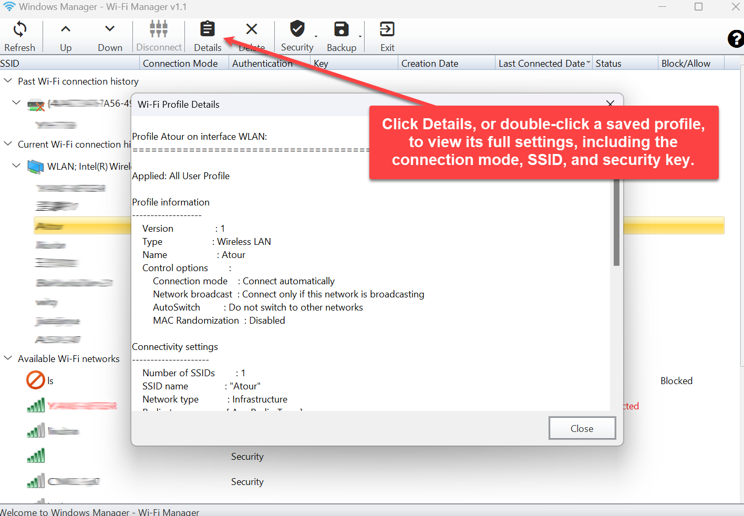
Task: Click the 'Wireless LAN' type value
Action: (x=244, y=242)
